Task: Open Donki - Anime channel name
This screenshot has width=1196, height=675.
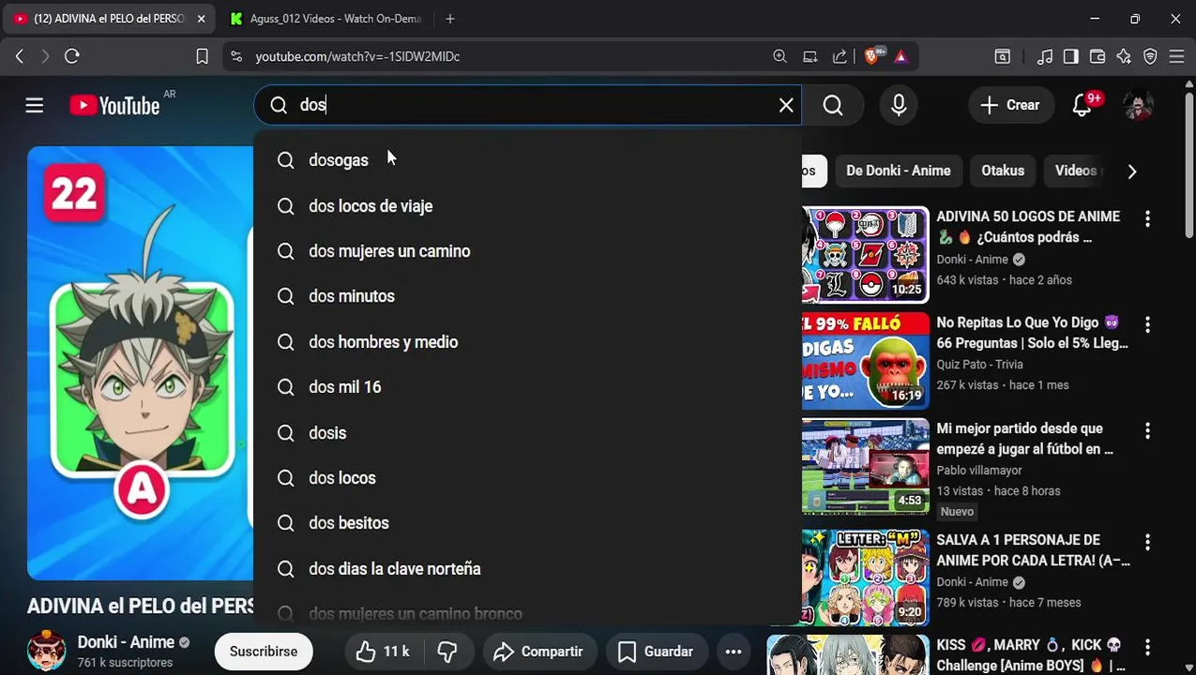Action: click(126, 642)
